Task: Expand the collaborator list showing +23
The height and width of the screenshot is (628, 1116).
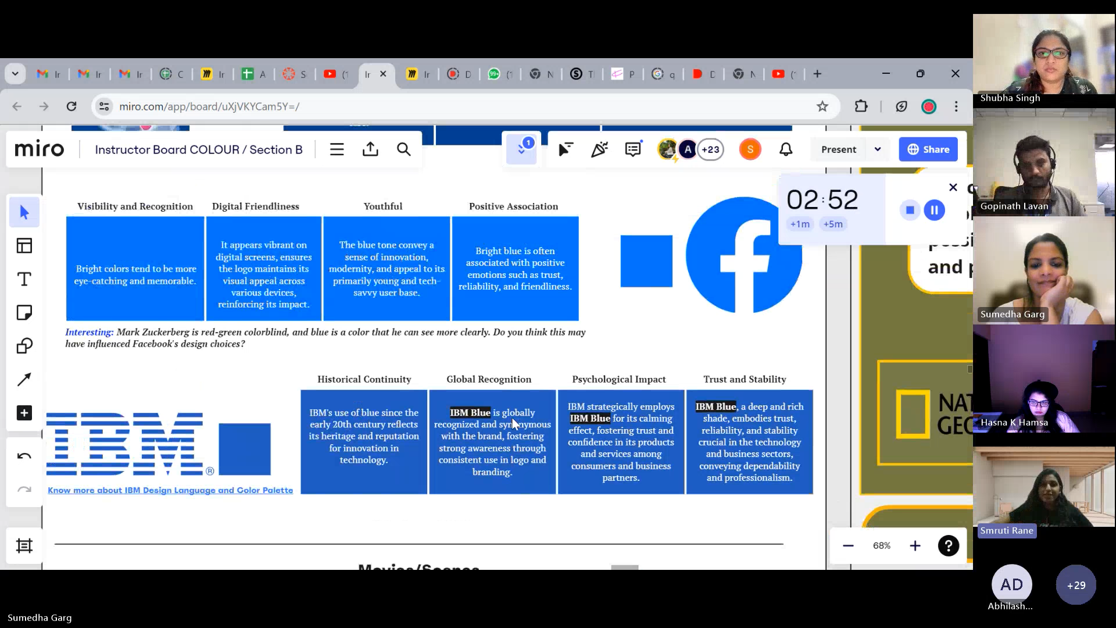Action: pyautogui.click(x=710, y=149)
